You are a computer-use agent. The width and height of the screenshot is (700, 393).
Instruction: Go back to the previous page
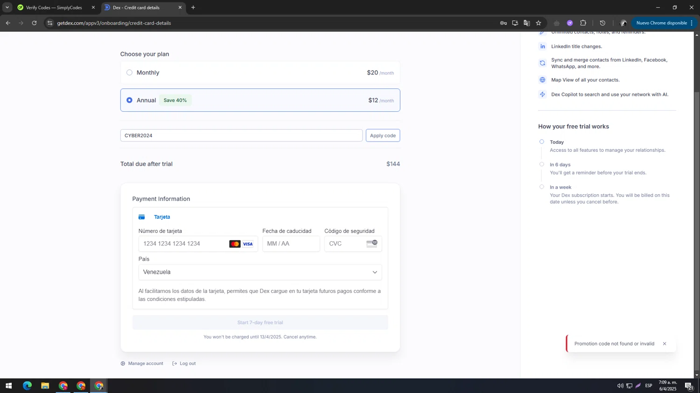click(8, 23)
